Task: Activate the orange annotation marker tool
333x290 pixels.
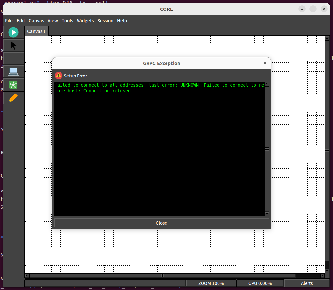Action: [x=13, y=97]
